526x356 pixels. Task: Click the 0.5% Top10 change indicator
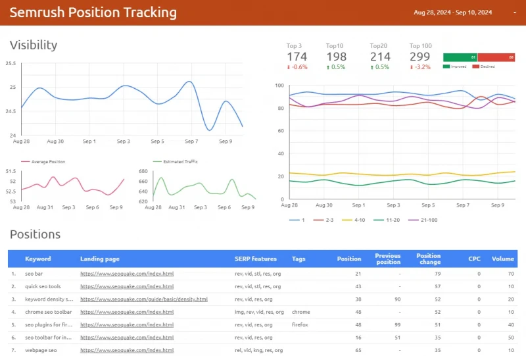point(336,67)
